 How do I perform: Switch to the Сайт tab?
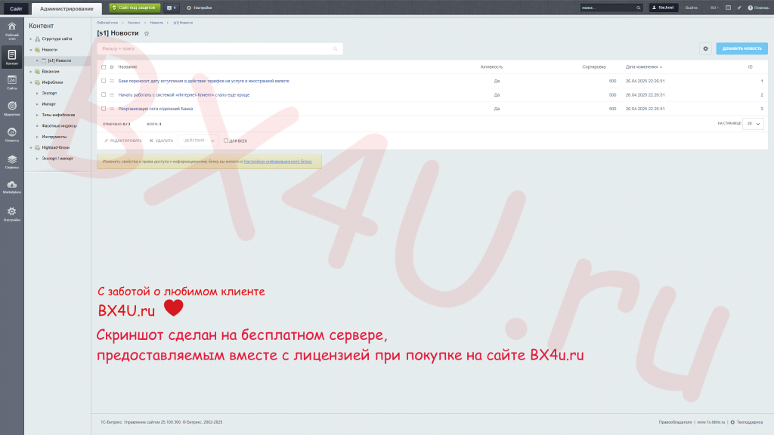pyautogui.click(x=16, y=8)
